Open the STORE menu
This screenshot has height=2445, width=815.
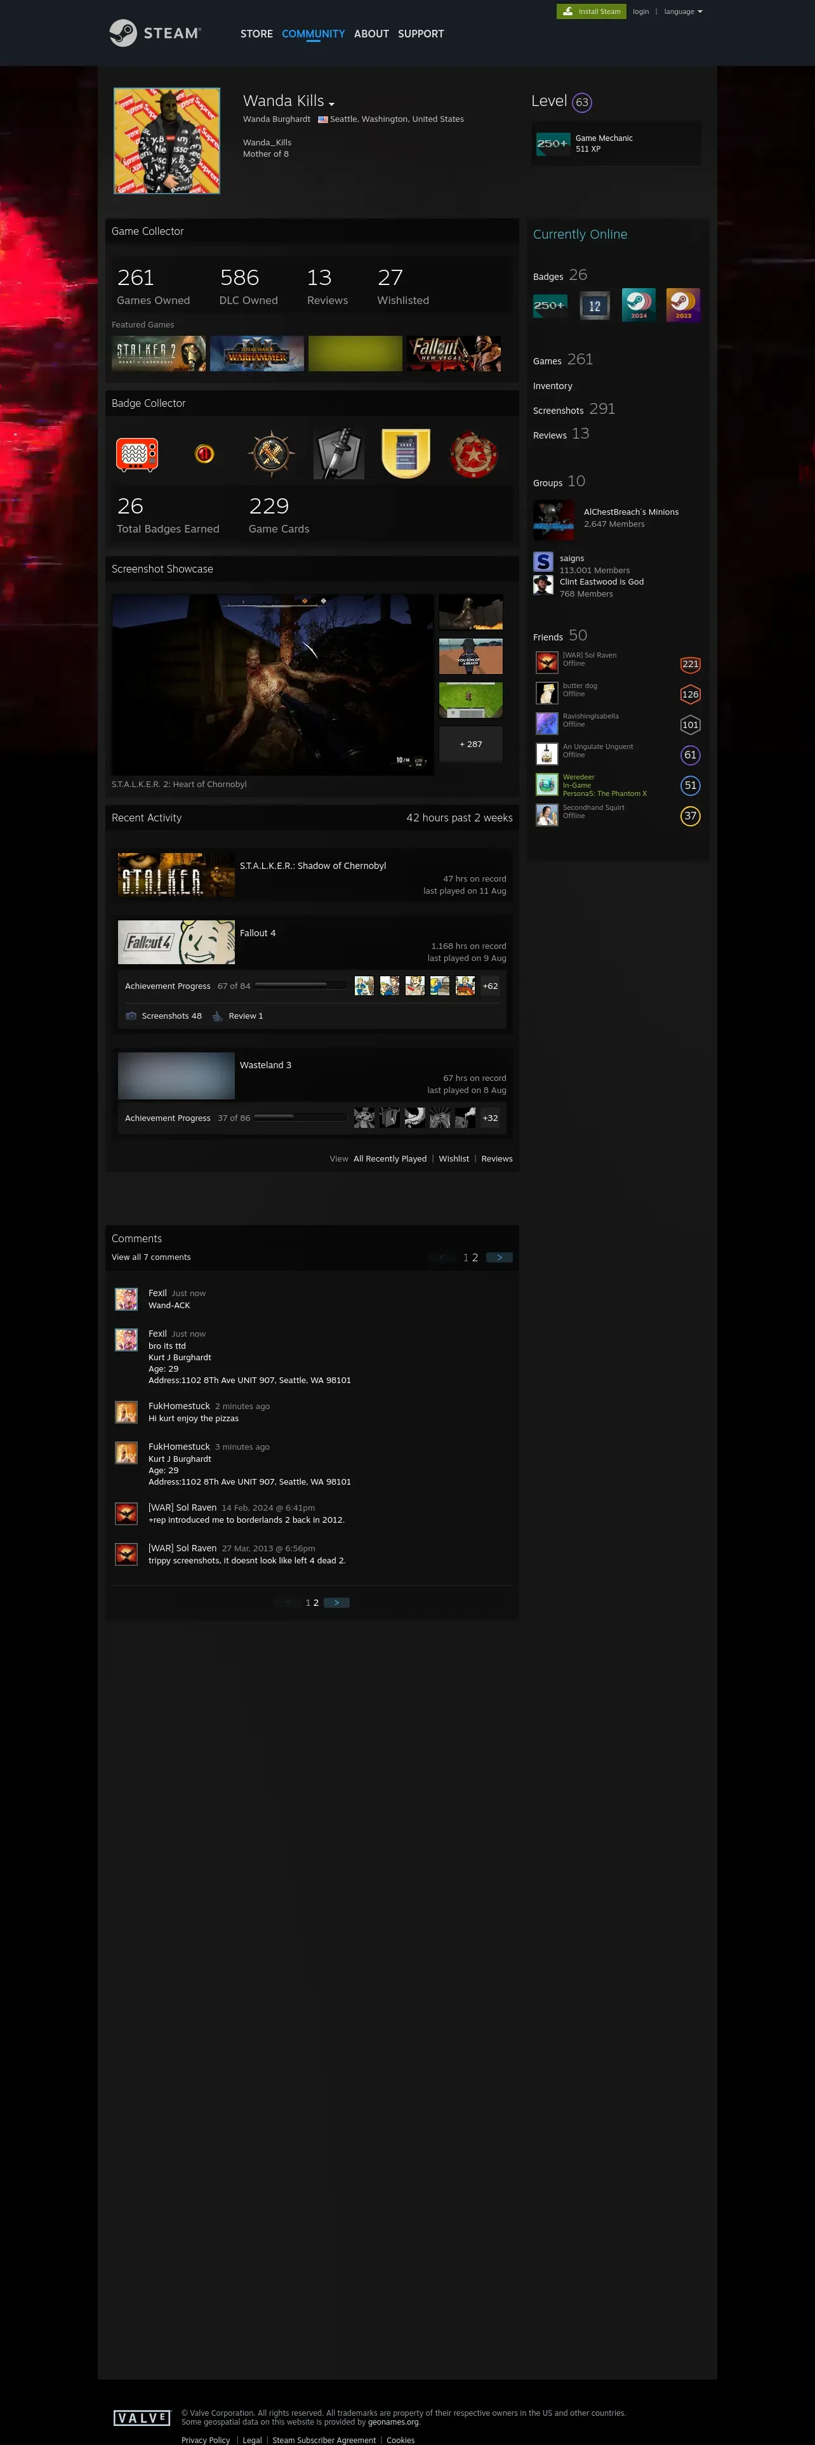256,33
